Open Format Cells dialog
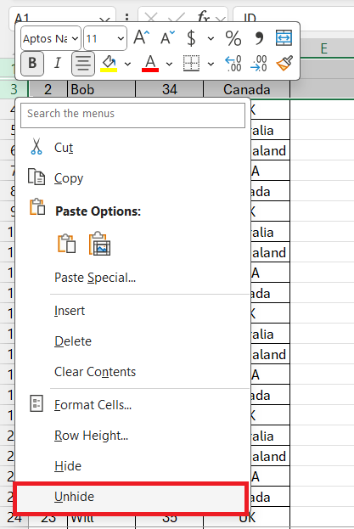The width and height of the screenshot is (354, 529). [x=132, y=405]
